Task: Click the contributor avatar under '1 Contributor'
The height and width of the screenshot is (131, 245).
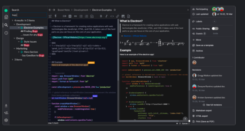Action: [194, 62]
